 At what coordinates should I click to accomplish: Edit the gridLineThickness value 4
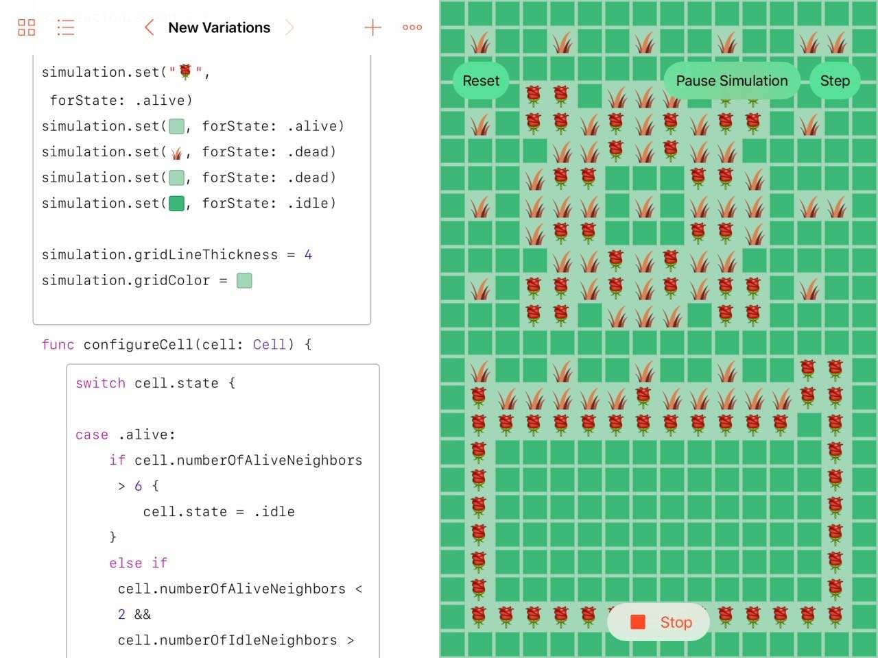pyautogui.click(x=308, y=255)
